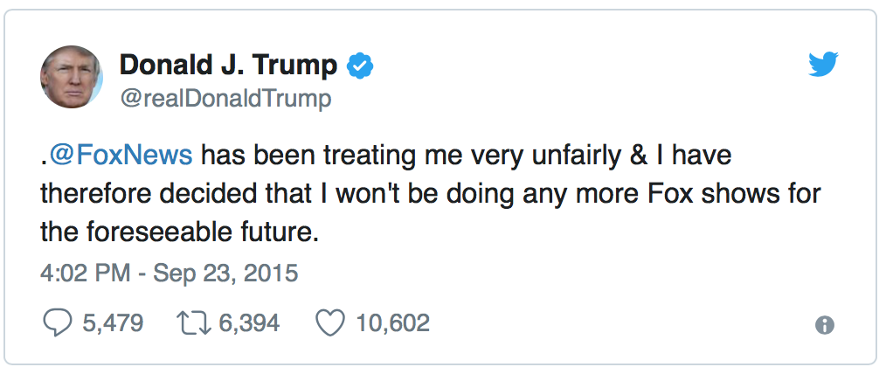Screen dimensions: 886x374
Task: Click the 6,394 retweets count
Action: (x=249, y=324)
